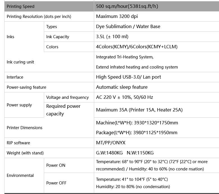Select the Integrated Tri-Heating System text
The height and width of the screenshot is (194, 219).
(x=125, y=57)
